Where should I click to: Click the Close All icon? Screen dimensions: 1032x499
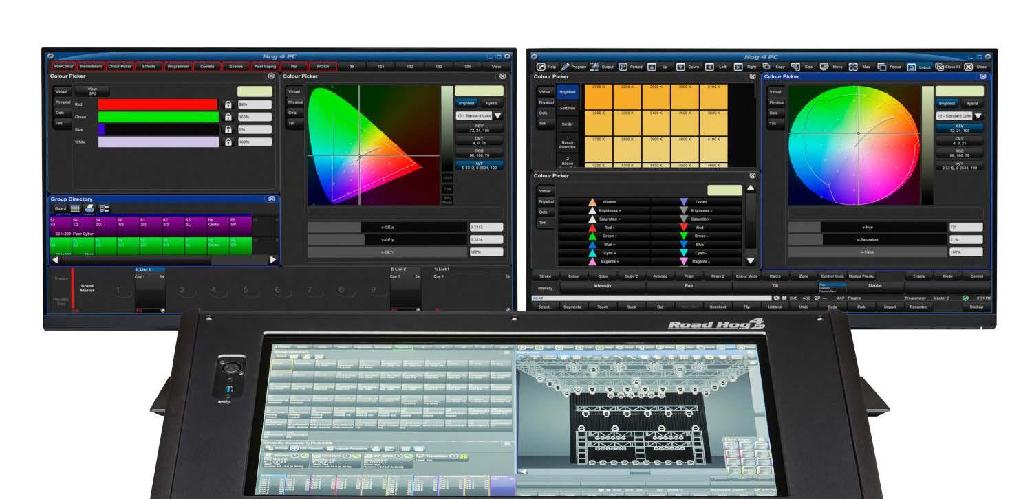pos(939,67)
